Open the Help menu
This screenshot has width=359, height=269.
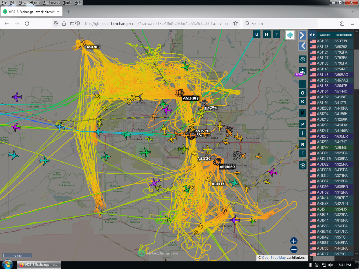(78, 3)
